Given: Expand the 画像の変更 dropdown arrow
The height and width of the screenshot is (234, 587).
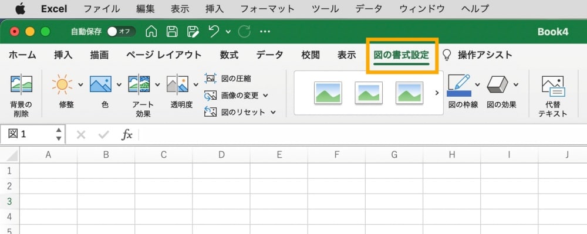Looking at the screenshot, I should 265,96.
